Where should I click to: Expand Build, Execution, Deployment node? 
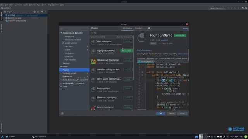pyautogui.click(x=61, y=80)
